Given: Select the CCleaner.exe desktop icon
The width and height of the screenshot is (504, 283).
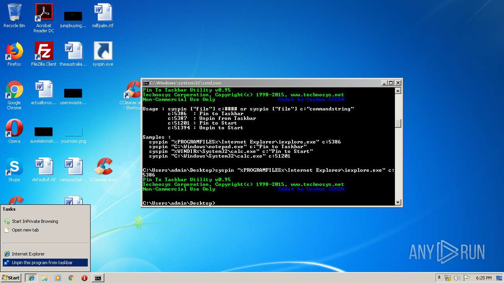Looking at the screenshot, I should pos(103,170).
